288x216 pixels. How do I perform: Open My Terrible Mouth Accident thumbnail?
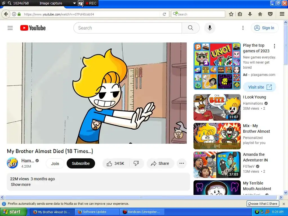[217, 188]
